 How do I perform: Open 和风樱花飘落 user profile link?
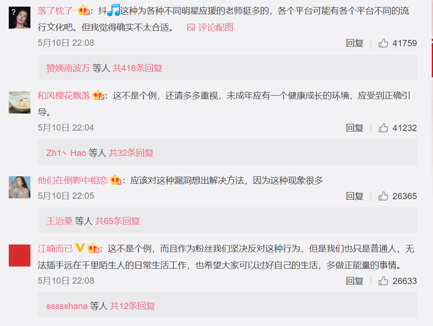pos(64,95)
